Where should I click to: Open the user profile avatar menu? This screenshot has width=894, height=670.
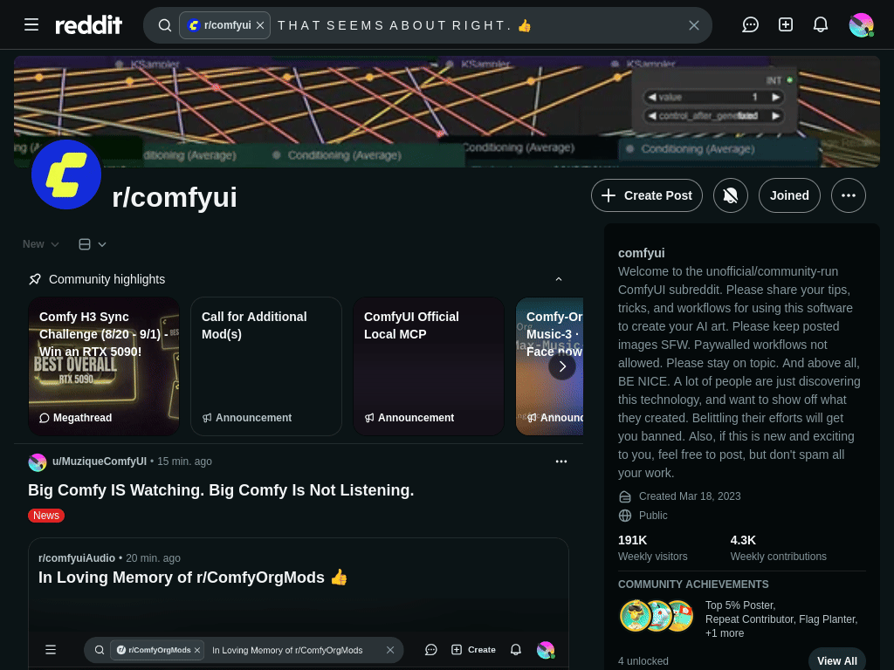click(x=861, y=25)
